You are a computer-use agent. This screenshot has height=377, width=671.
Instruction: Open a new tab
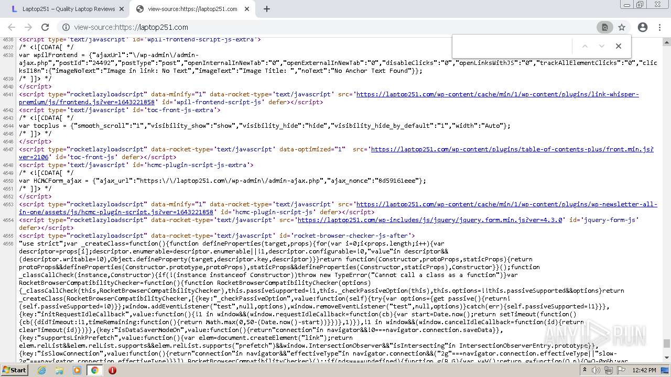pyautogui.click(x=266, y=9)
